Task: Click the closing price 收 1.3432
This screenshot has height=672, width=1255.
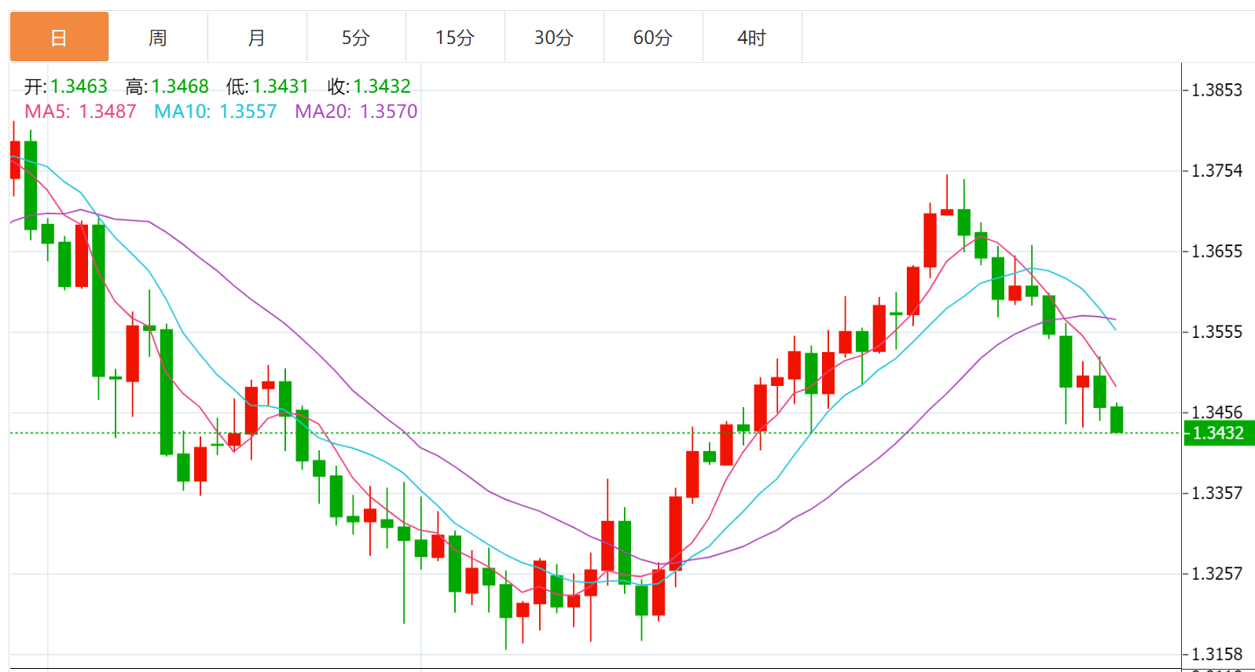Action: (369, 86)
